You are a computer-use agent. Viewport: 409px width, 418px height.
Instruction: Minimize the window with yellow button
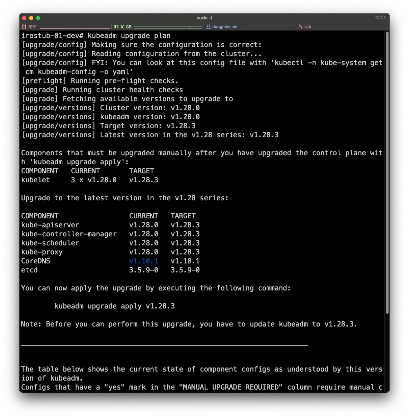(x=31, y=18)
